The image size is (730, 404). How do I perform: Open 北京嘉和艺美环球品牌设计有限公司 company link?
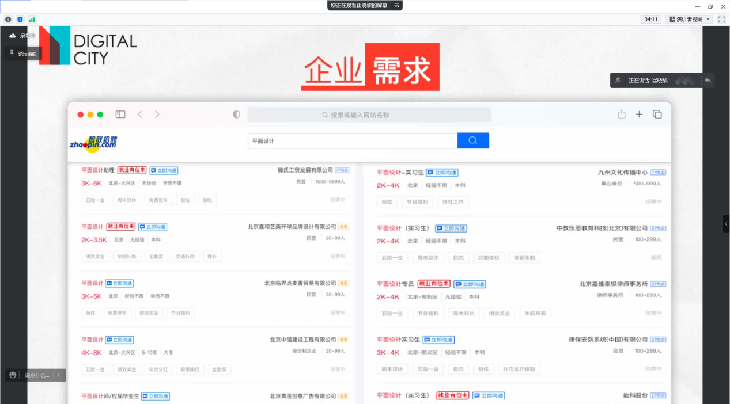tap(292, 227)
